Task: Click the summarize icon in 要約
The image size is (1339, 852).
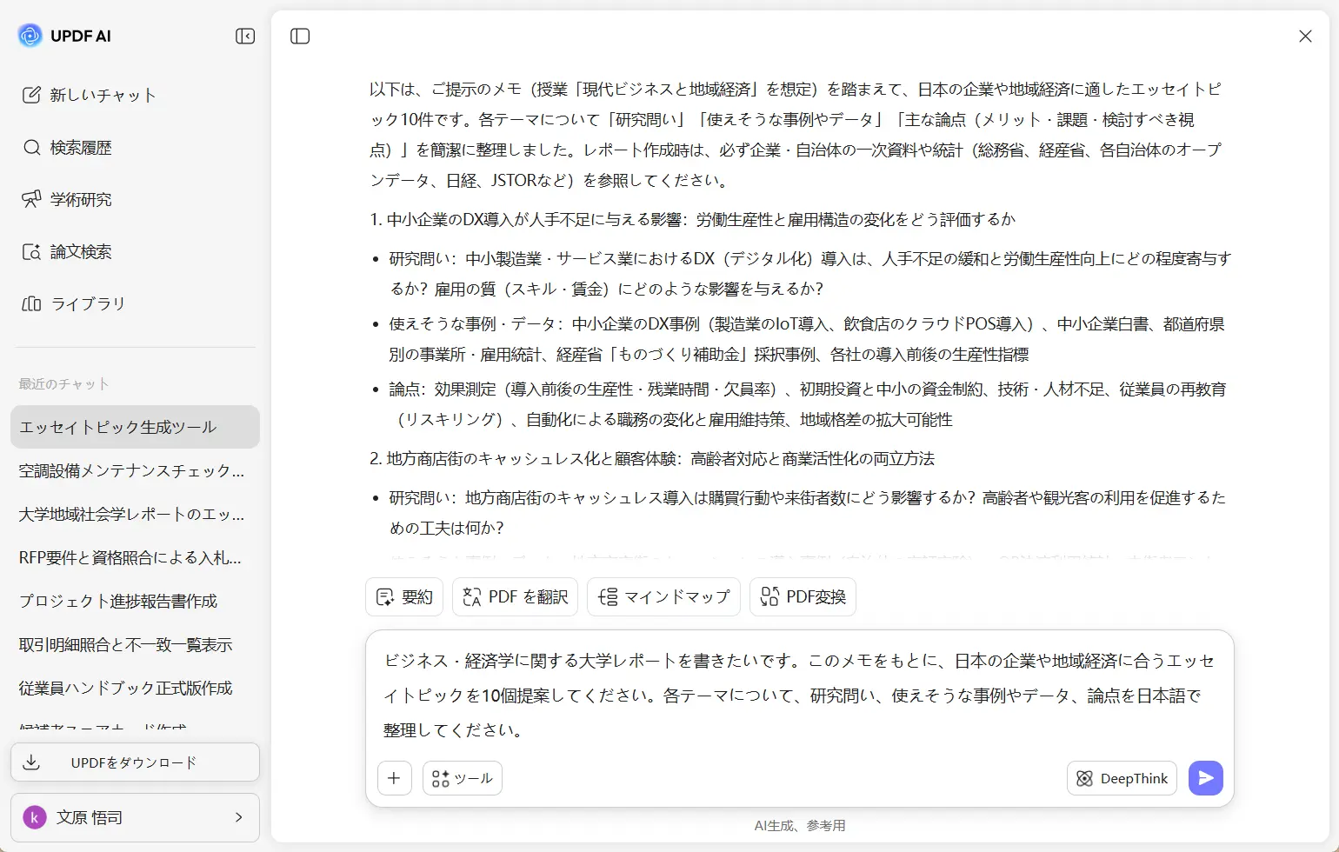Action: click(x=385, y=596)
